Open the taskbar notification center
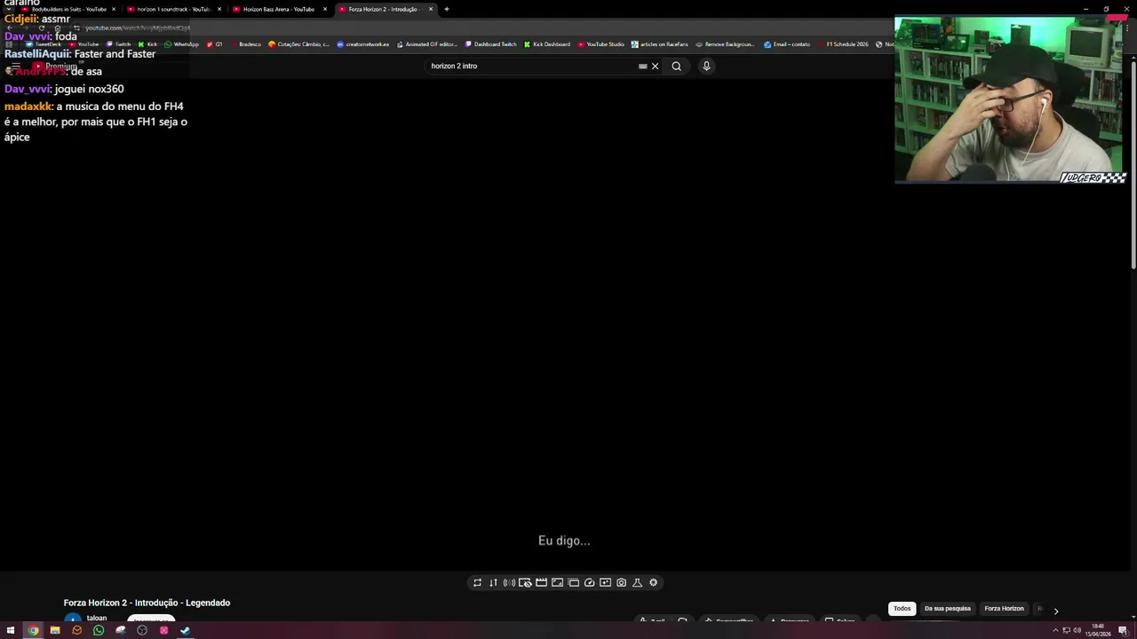 point(1123,631)
